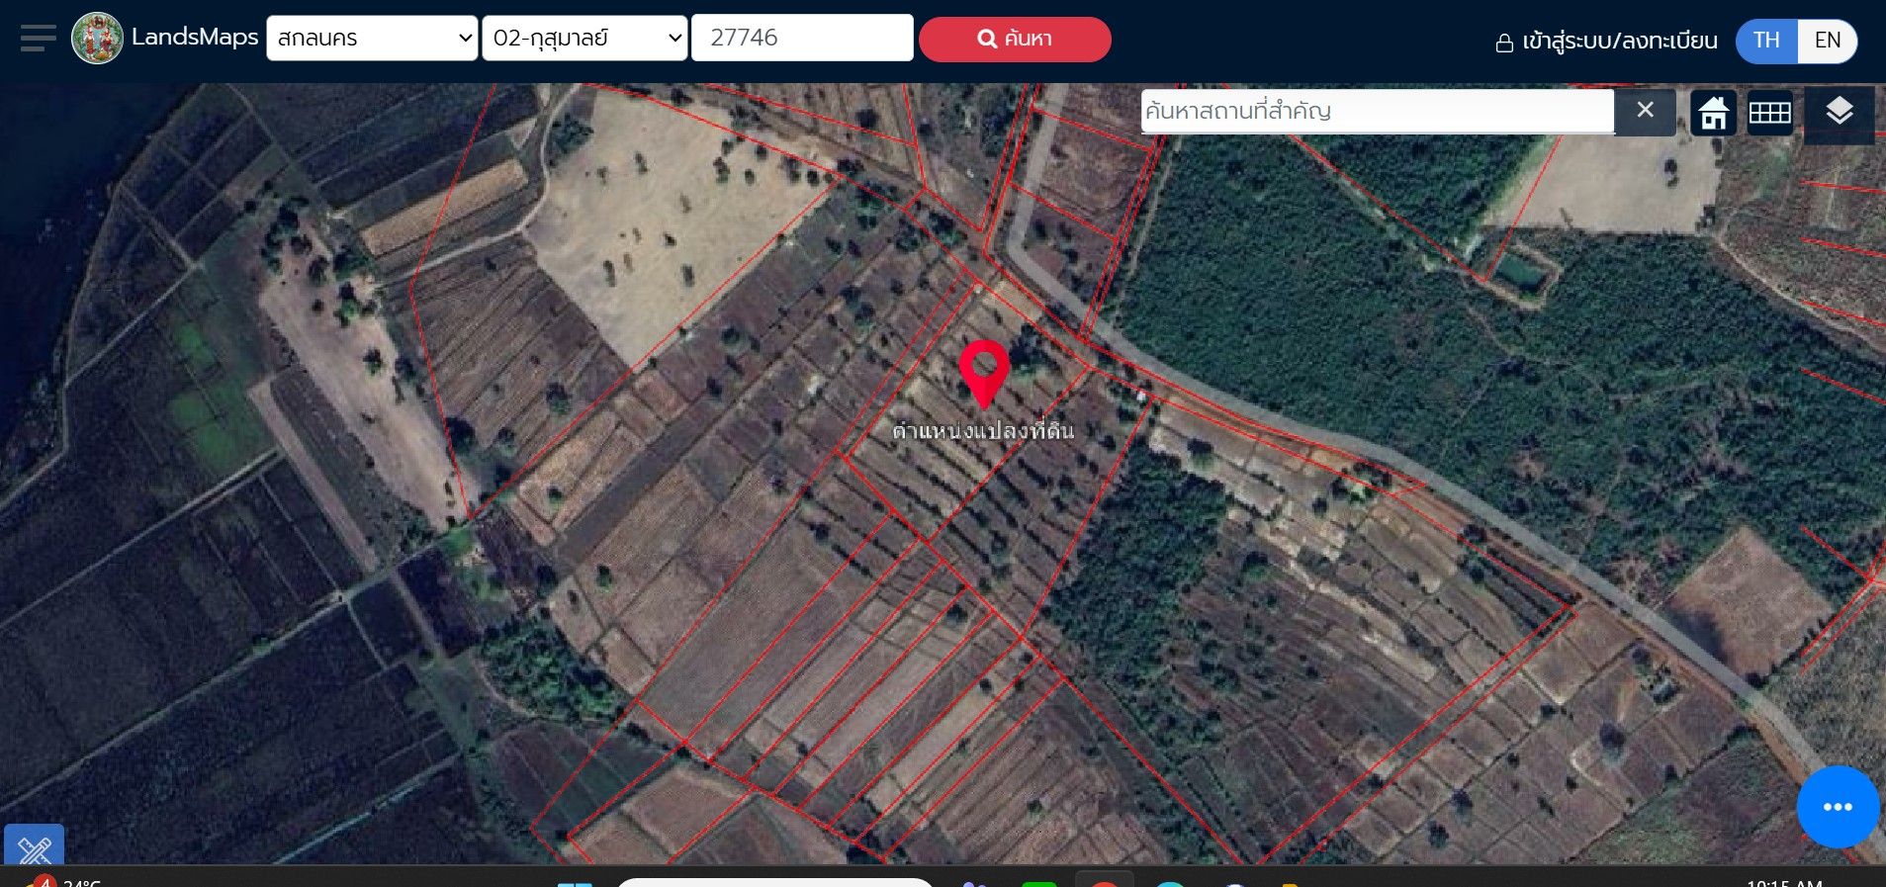Click the grid table icon on map toolbar
The height and width of the screenshot is (887, 1886).
coord(1769,113)
